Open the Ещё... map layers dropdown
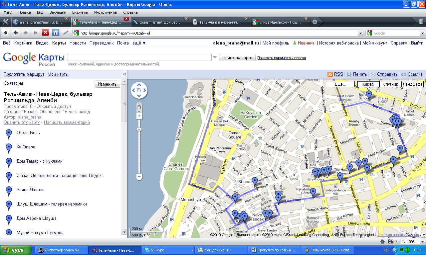The width and height of the screenshot is (426, 255). [x=340, y=84]
